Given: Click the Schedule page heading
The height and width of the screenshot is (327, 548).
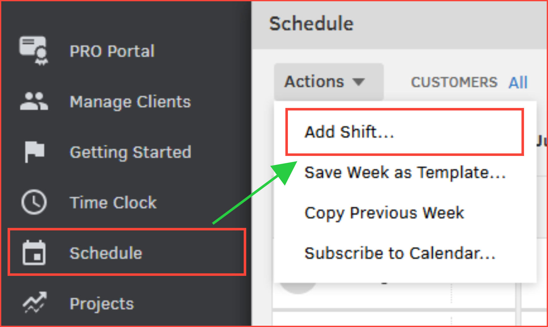Looking at the screenshot, I should click(x=311, y=24).
